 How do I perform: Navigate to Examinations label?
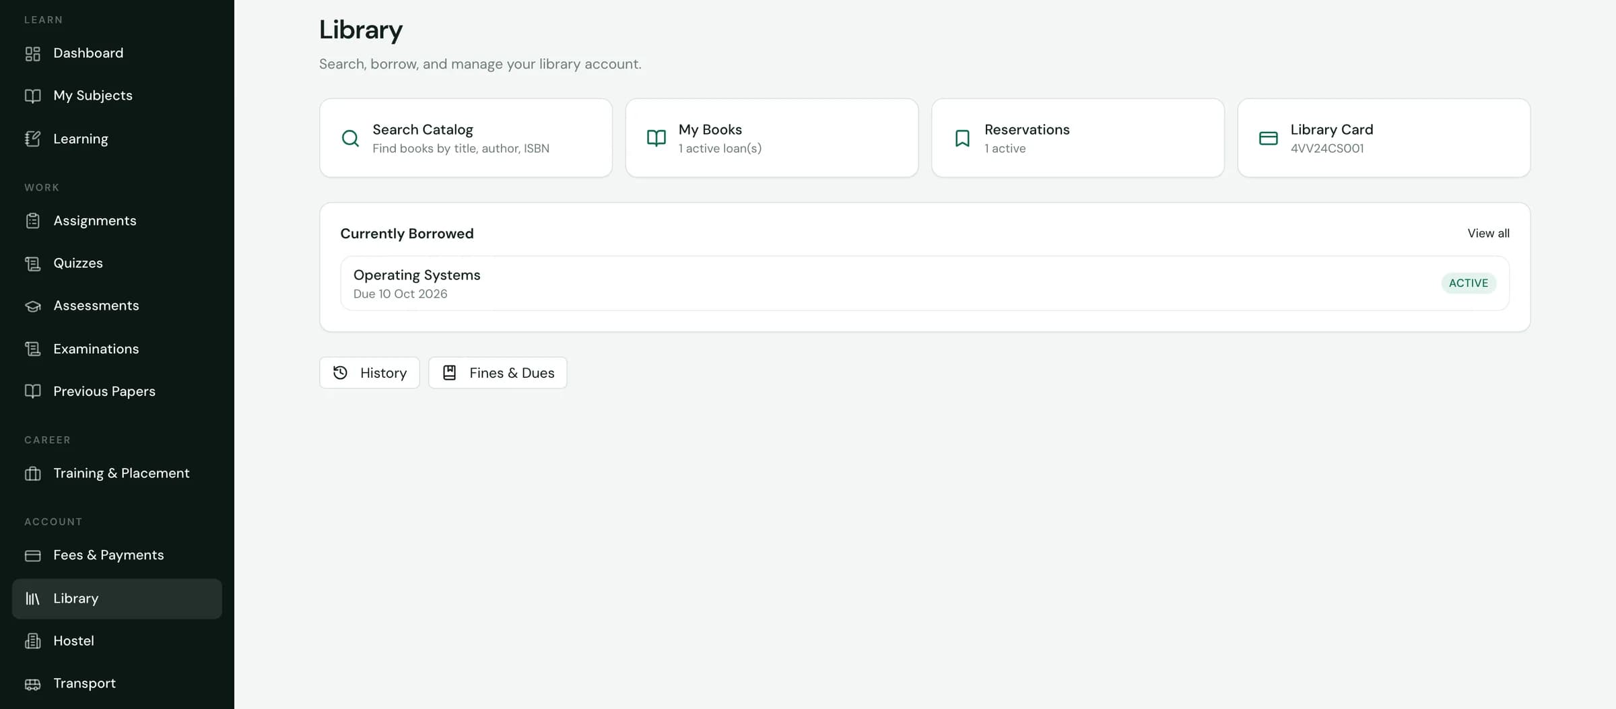(96, 349)
